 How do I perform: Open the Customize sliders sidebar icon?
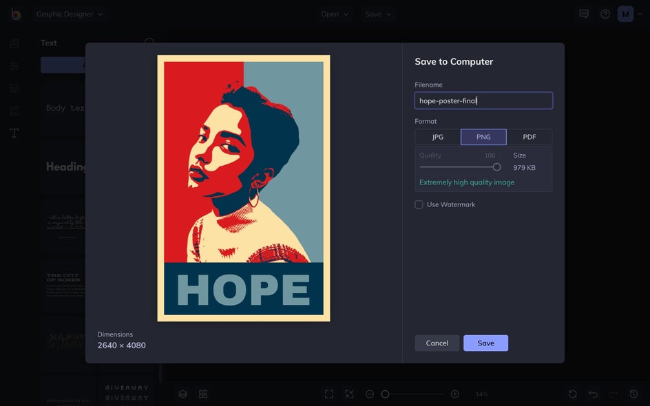coord(14,66)
